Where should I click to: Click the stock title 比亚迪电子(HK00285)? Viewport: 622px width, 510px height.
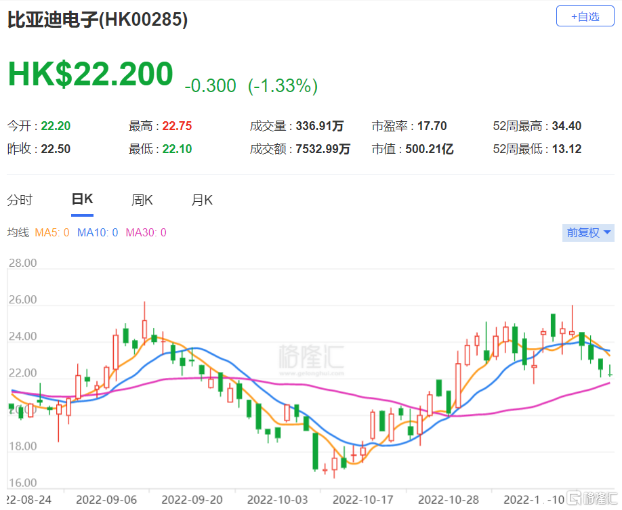click(98, 20)
